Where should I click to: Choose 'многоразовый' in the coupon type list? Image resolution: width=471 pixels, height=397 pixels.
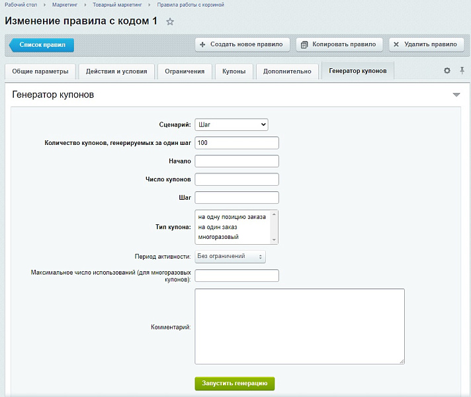point(218,237)
